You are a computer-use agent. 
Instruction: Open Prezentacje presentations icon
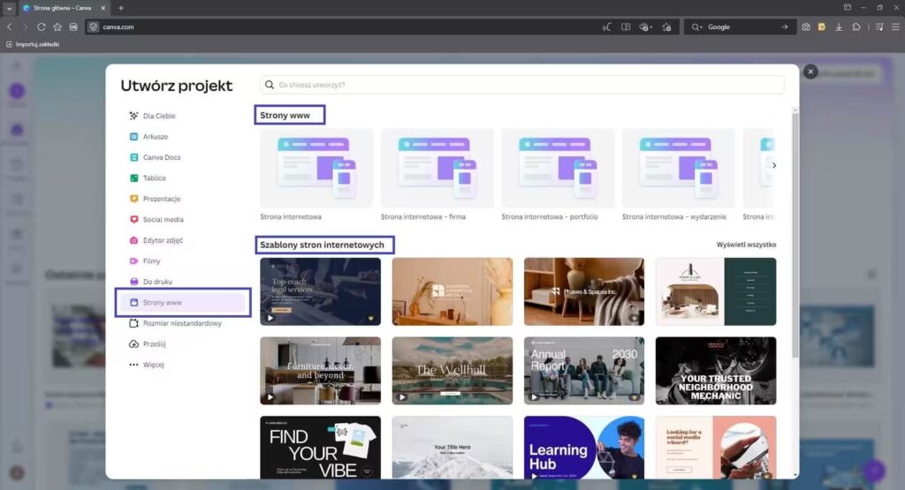coord(133,199)
